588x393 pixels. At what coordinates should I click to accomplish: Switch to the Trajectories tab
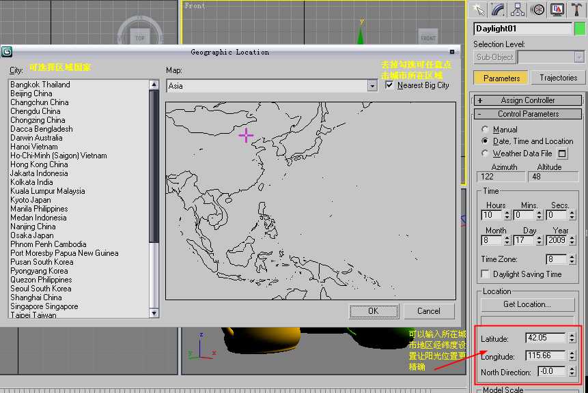tap(558, 78)
